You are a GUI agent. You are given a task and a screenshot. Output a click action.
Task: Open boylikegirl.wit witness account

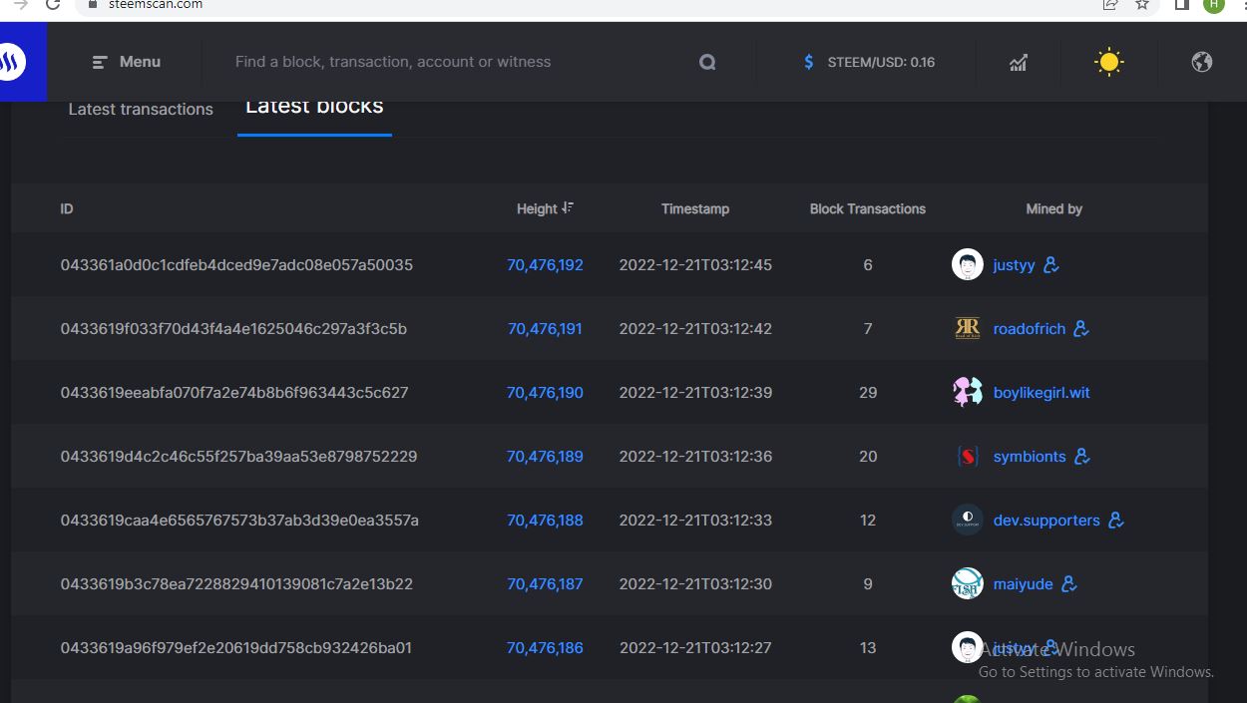[1041, 393]
